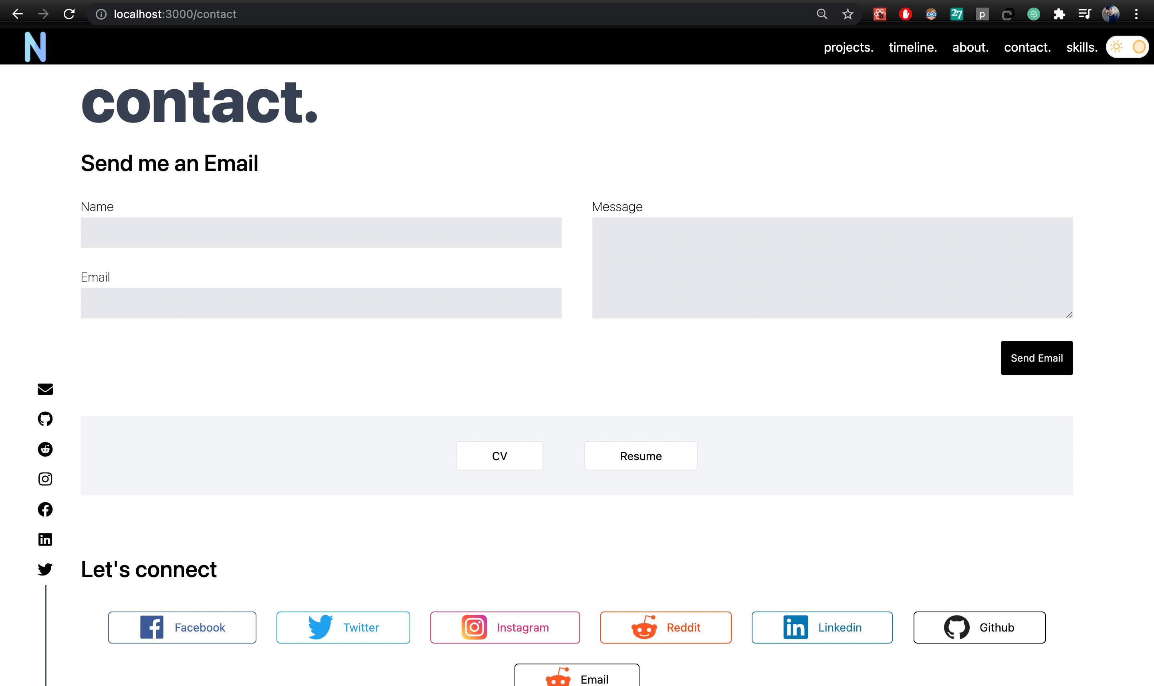
Task: Click the 'Send me an Email' heading
Action: (x=169, y=163)
